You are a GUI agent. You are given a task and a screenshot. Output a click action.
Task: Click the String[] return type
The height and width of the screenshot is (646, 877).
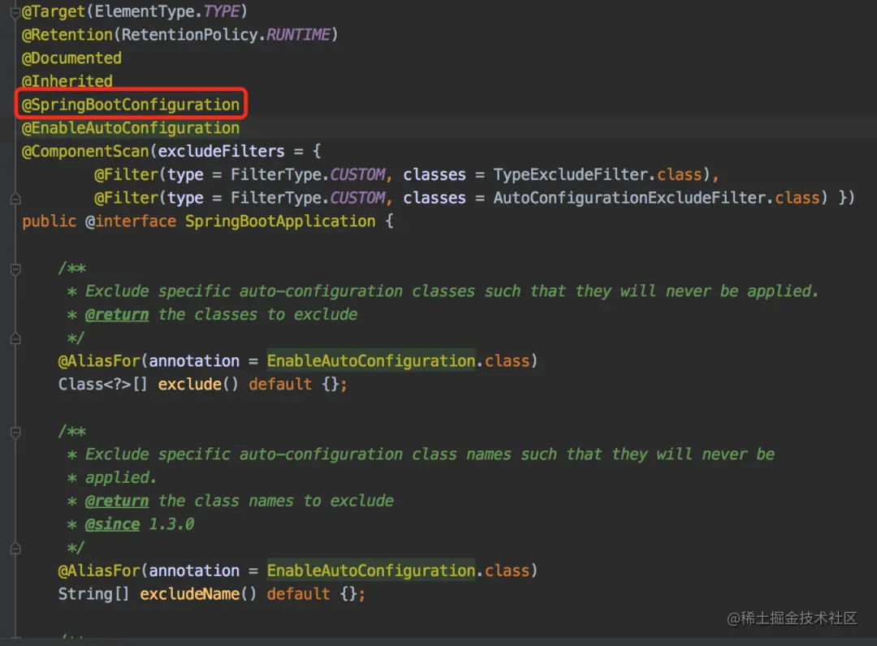pyautogui.click(x=94, y=594)
